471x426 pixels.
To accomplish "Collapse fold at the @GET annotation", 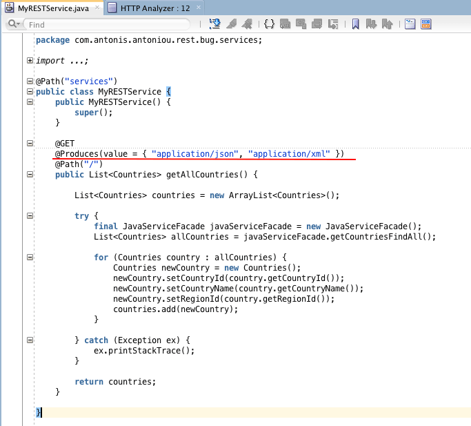I will pyautogui.click(x=30, y=143).
